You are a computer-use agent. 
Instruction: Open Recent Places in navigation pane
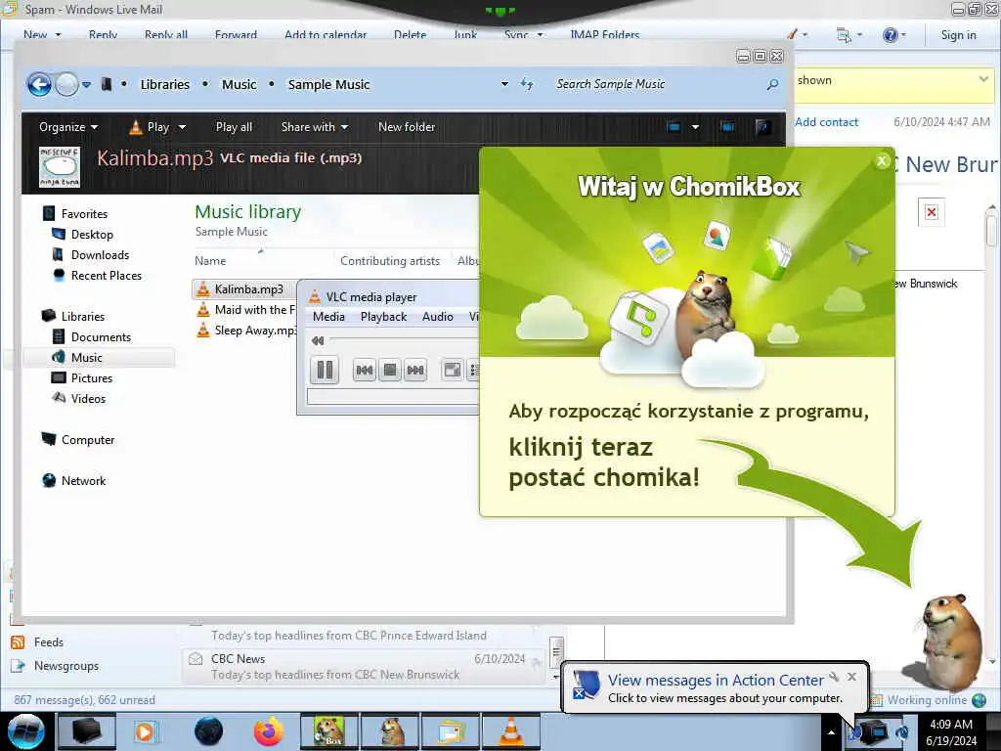pos(97,275)
